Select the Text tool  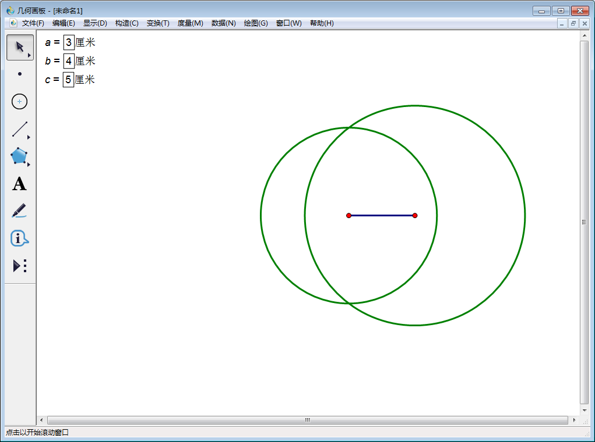(20, 184)
